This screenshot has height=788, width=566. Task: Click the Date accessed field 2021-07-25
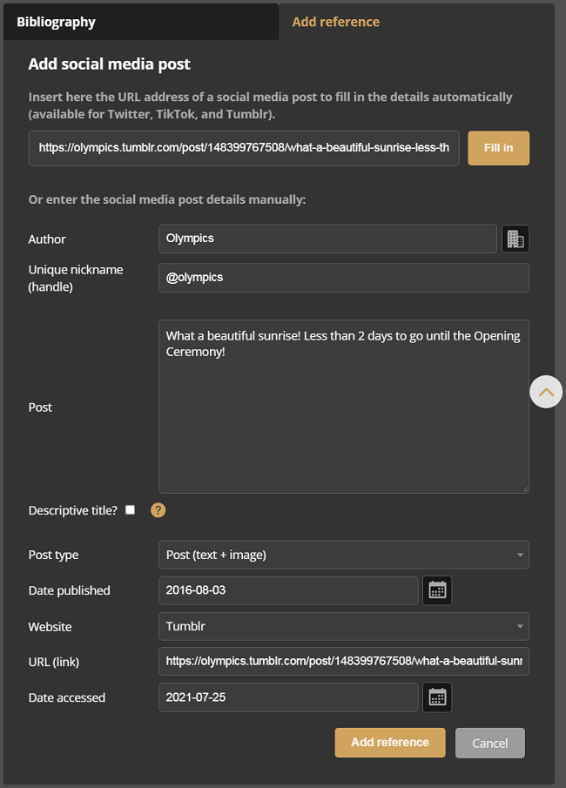point(288,697)
